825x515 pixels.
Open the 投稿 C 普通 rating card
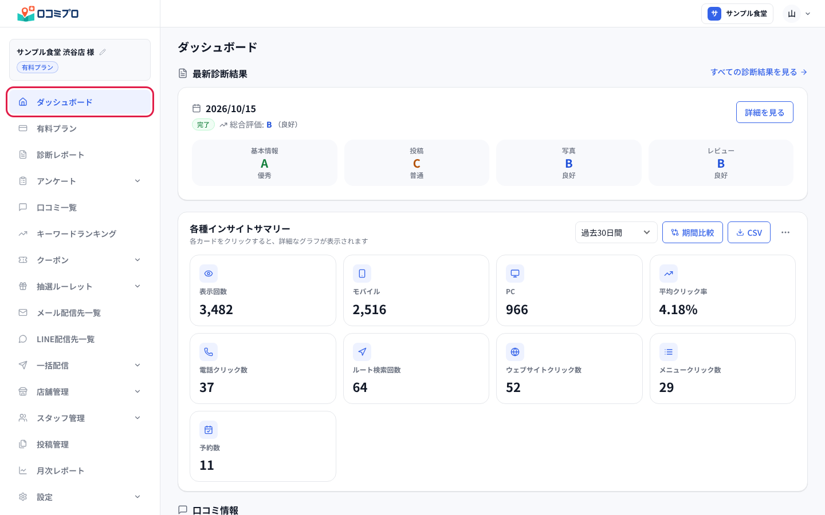coord(417,163)
